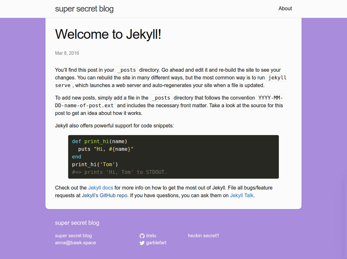This screenshot has height=259, width=347.
Task: Click the print_hi('Tom') code line
Action: tap(95, 165)
